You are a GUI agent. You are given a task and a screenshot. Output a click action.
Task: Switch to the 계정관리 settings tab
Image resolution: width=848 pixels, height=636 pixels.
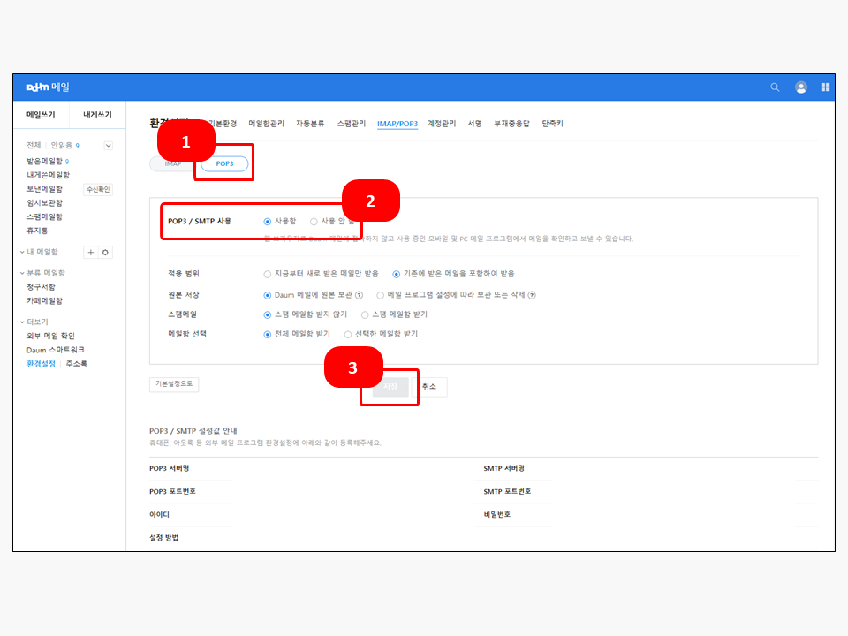pos(442,124)
